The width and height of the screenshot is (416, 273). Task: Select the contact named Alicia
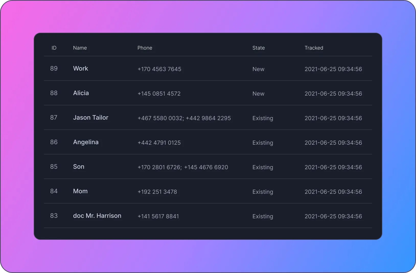coord(81,93)
